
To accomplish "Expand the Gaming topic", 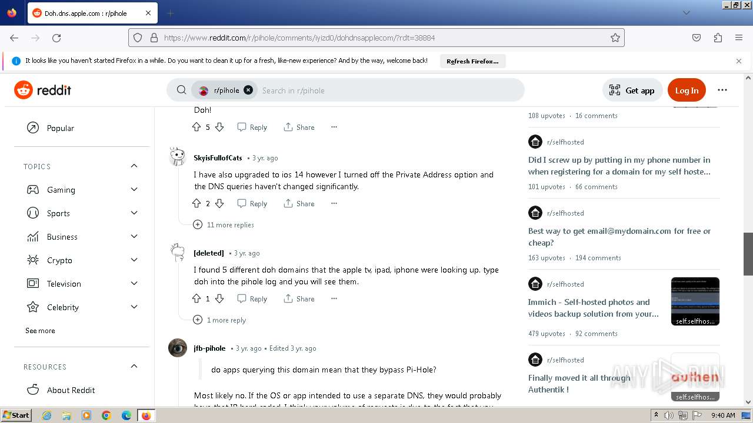I will (134, 190).
